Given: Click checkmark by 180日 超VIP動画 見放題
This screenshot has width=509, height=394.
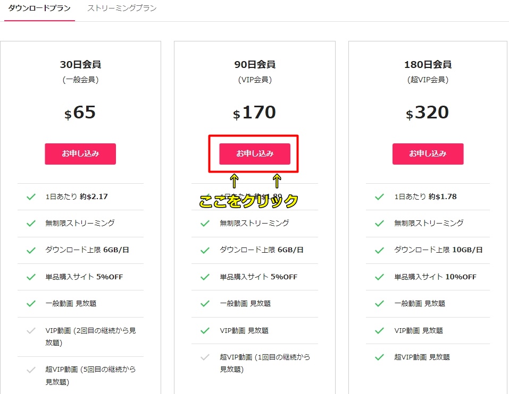Looking at the screenshot, I should (x=379, y=357).
